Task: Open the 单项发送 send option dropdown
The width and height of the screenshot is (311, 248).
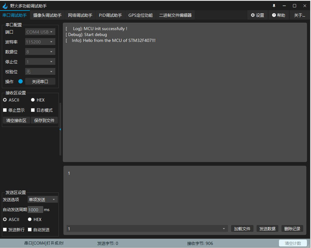Action: (43, 199)
